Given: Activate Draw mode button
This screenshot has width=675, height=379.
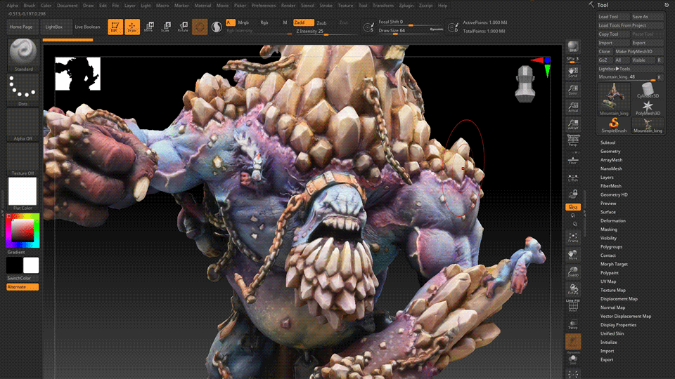Looking at the screenshot, I should [132, 27].
